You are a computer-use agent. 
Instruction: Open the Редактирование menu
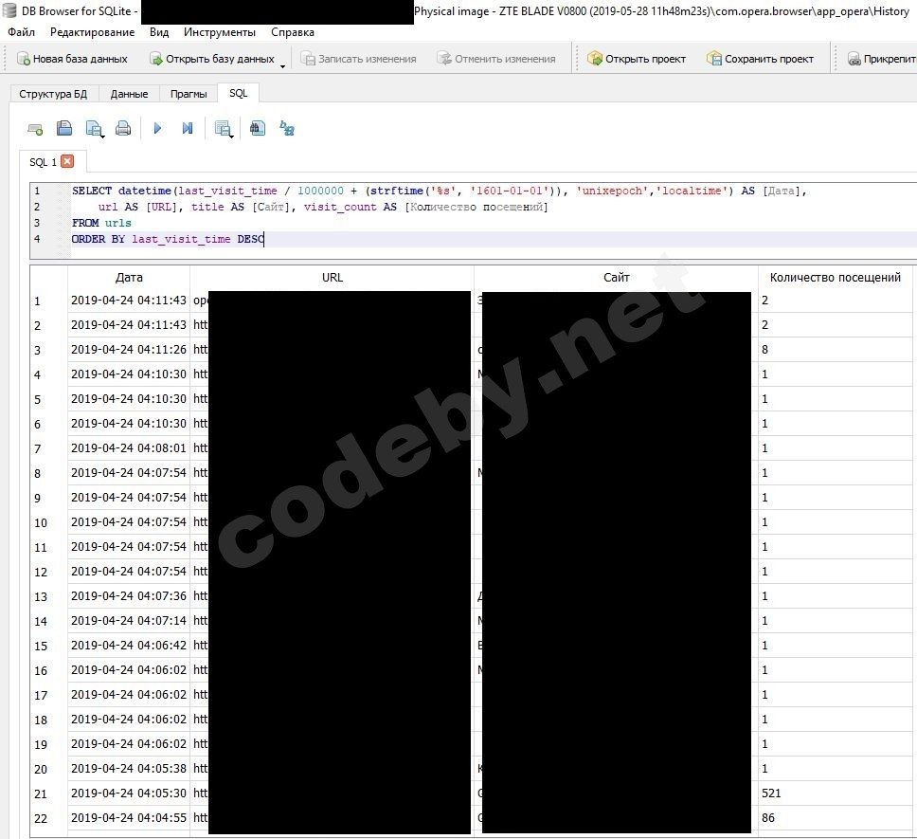[93, 32]
